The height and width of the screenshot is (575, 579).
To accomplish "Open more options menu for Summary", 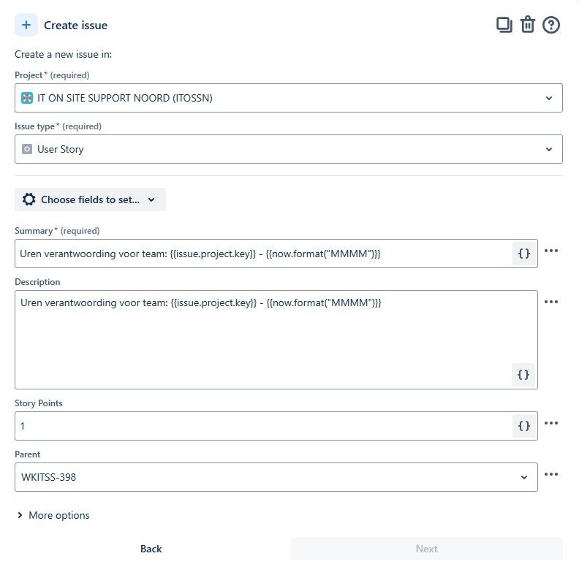I will [x=551, y=251].
